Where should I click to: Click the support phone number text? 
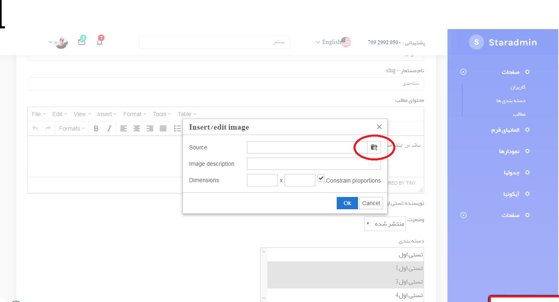click(x=396, y=42)
